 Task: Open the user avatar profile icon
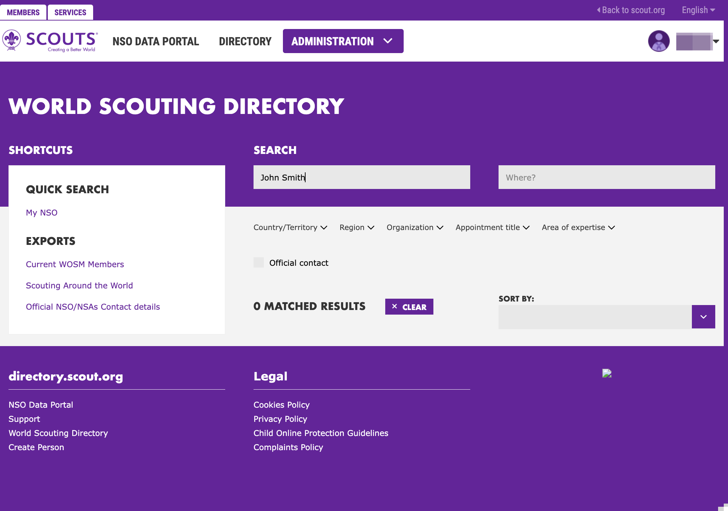[x=659, y=41]
